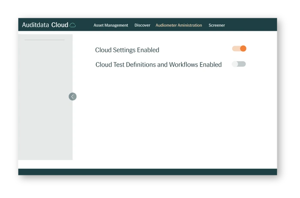The image size is (300, 198).
Task: Open the Screener tab
Action: (216, 25)
